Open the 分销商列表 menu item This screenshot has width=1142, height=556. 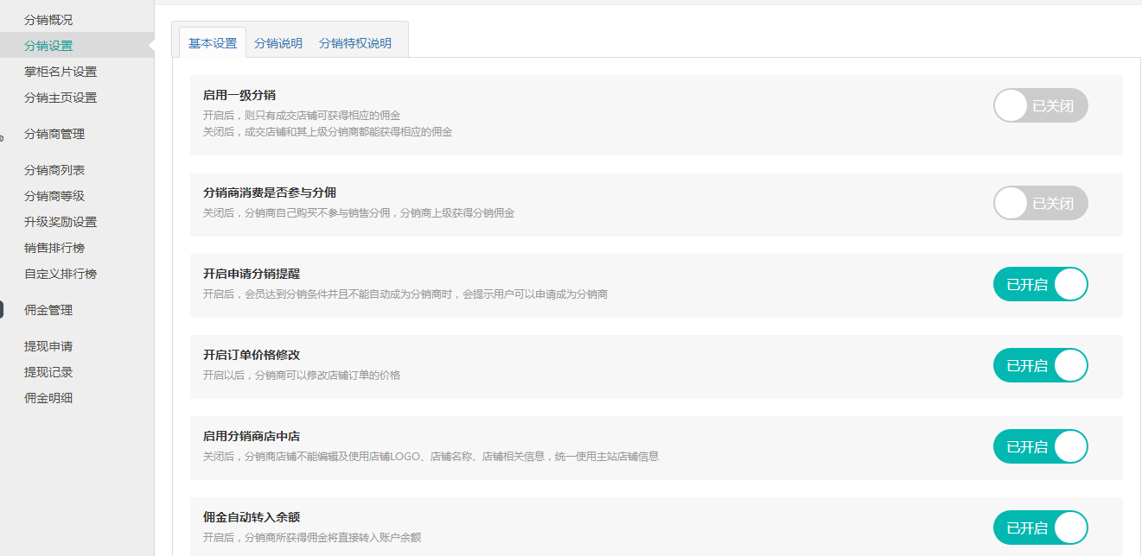coord(54,170)
